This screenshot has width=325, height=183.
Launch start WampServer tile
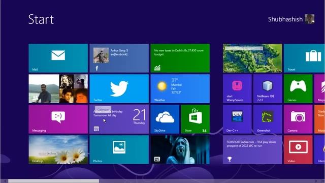237,88
